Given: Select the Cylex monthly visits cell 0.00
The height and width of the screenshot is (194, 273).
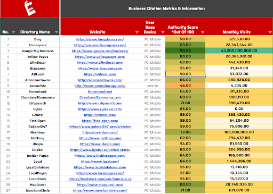Looking at the screenshot, I should point(239,109).
